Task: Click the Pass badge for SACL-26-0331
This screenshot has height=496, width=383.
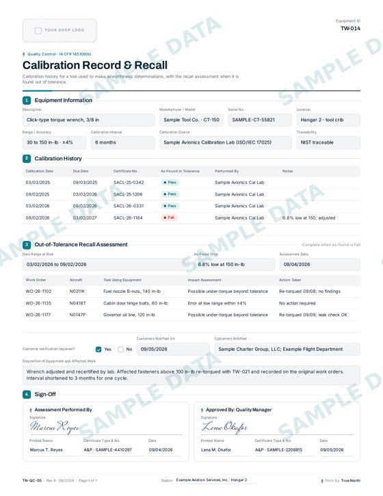Action: pyautogui.click(x=170, y=206)
